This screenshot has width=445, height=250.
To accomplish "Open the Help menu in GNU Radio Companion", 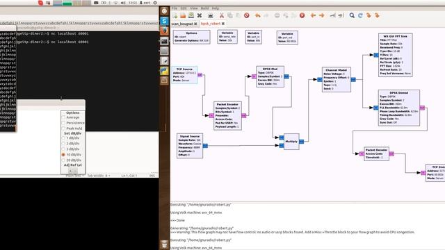I will (x=216, y=8).
